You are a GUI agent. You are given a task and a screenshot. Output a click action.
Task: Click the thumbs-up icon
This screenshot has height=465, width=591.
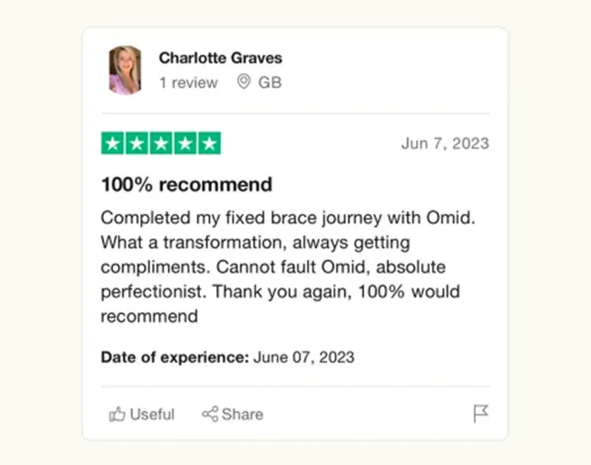pyautogui.click(x=117, y=414)
